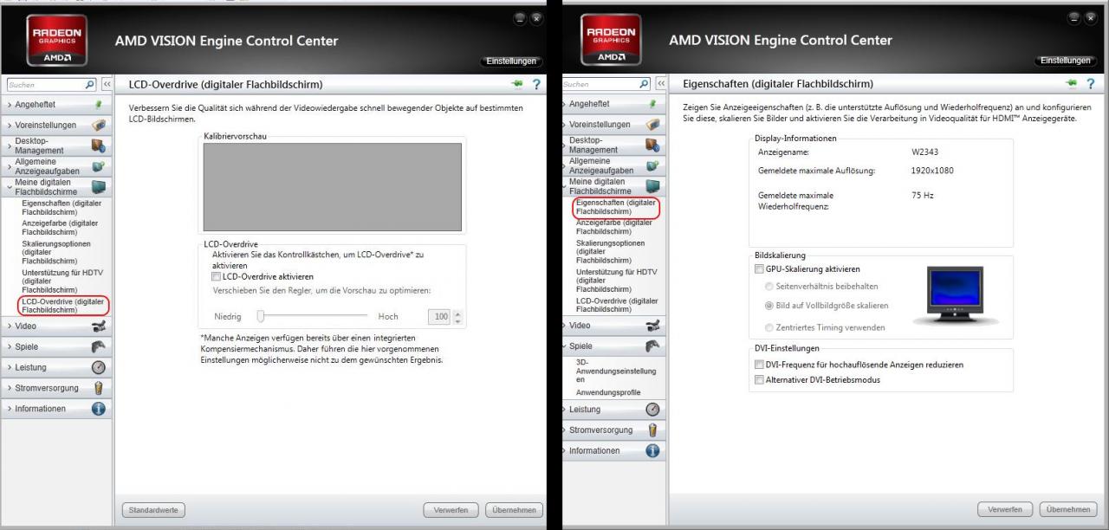This screenshot has height=530, width=1109.
Task: Expand Stromversorgung chevron in right window sidebar
Action: (x=564, y=430)
